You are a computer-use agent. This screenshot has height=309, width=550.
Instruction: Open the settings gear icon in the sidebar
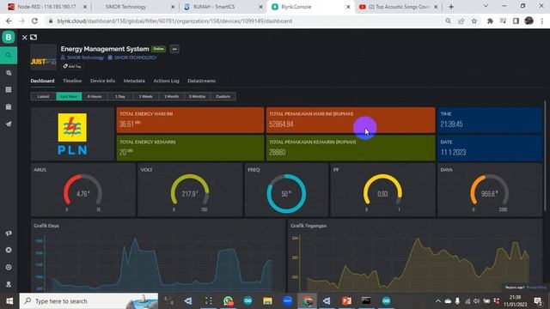(x=9, y=267)
